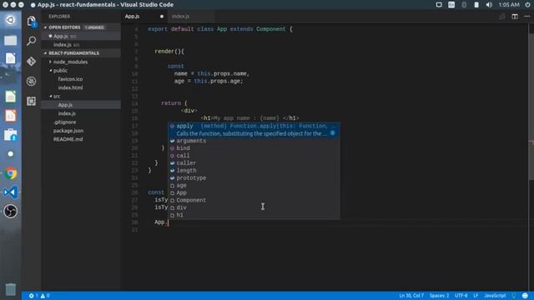Click the 1 UNSAVED badge in Open Editors
This screenshot has width=534, height=300.
(94, 27)
